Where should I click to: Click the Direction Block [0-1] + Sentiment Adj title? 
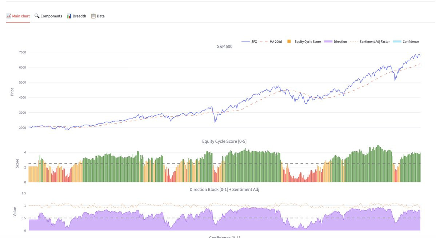tap(224, 189)
